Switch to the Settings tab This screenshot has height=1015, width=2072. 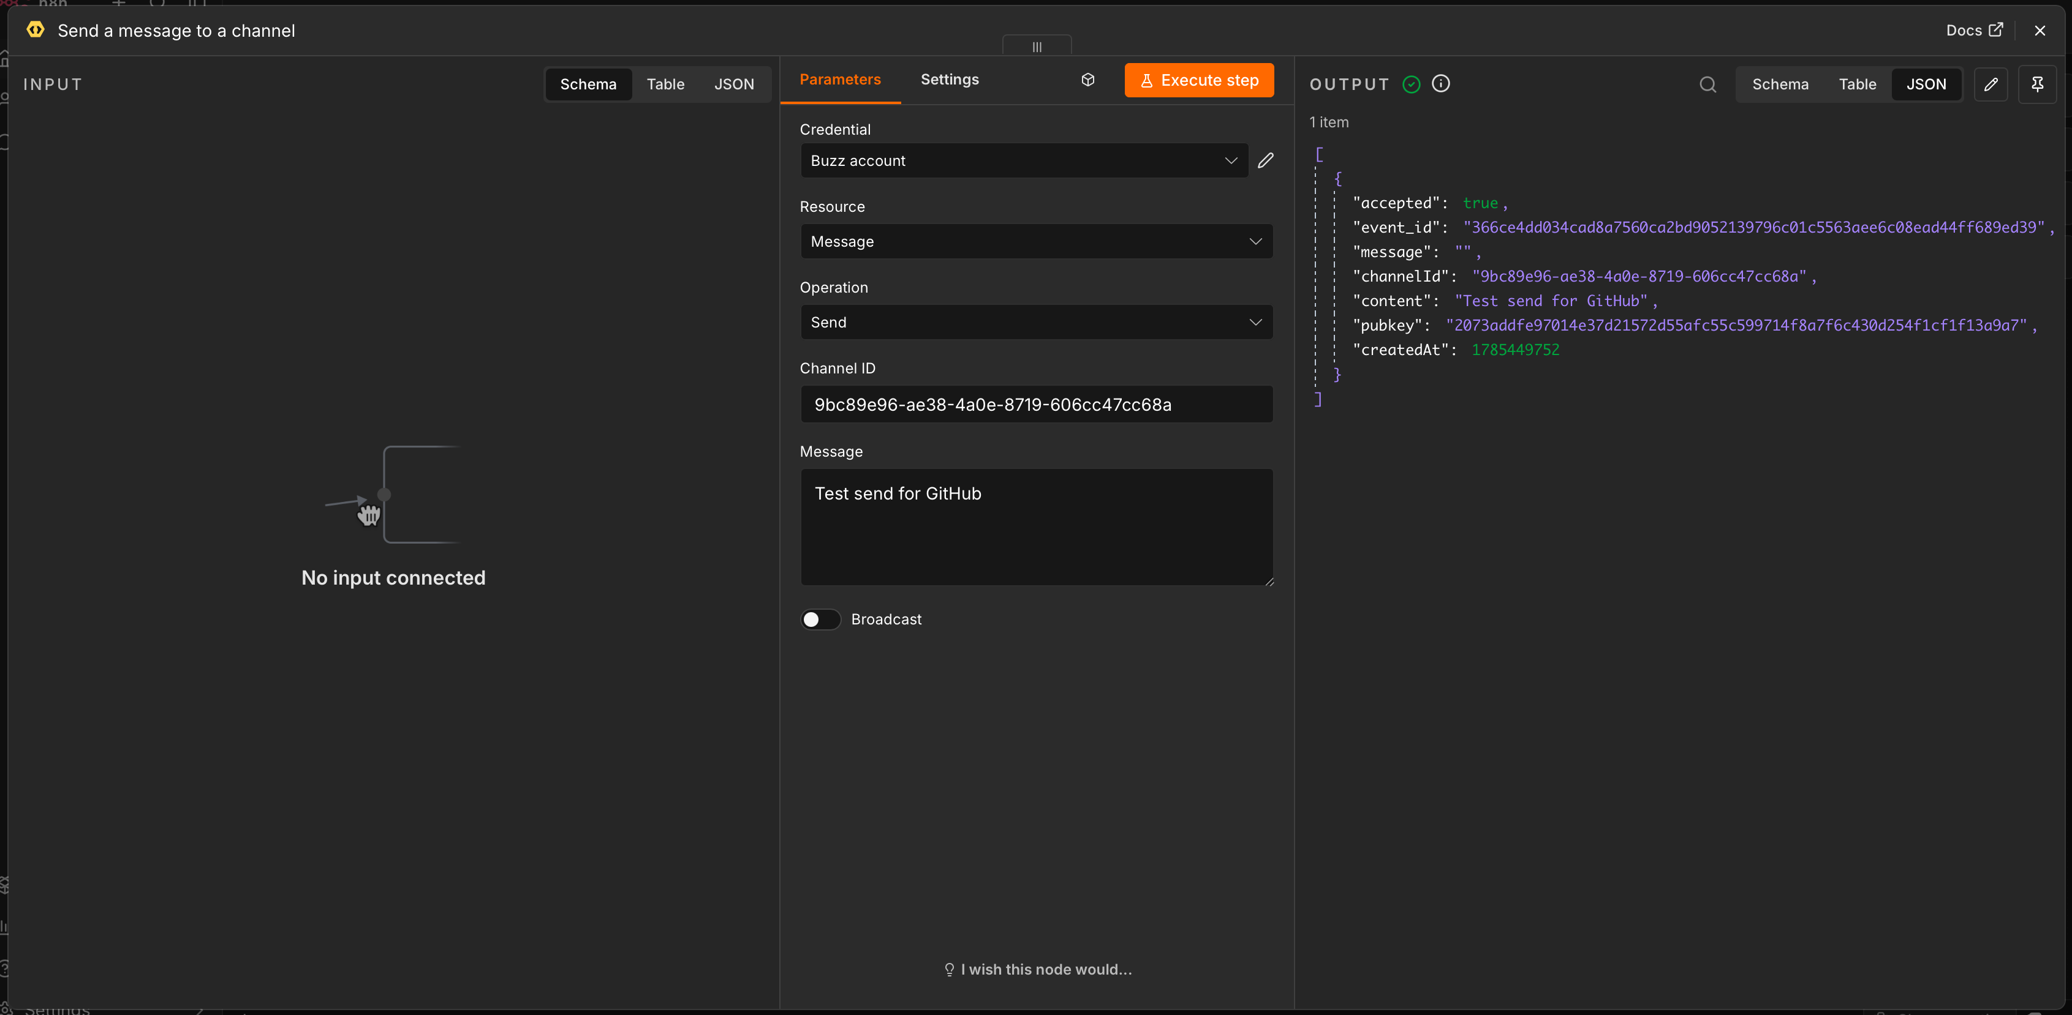point(949,80)
